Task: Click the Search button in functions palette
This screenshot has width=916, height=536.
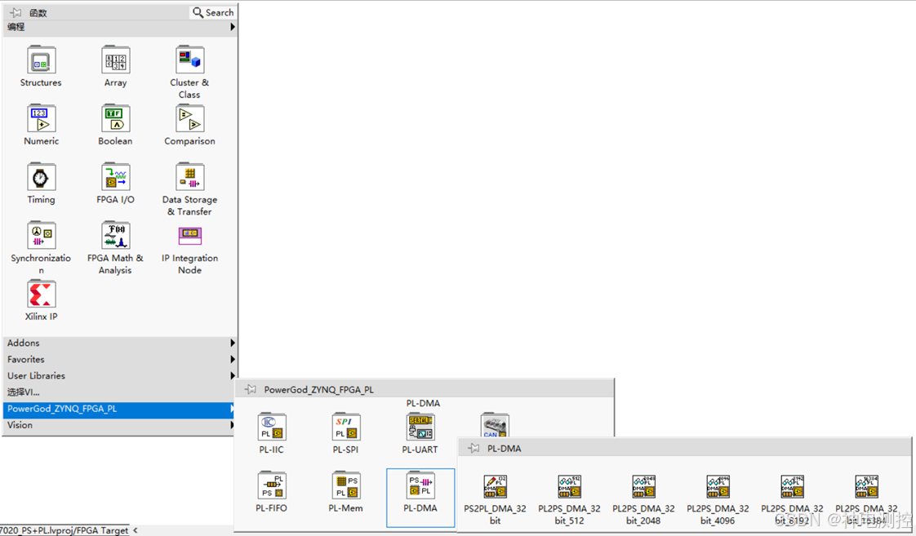Action: [213, 12]
